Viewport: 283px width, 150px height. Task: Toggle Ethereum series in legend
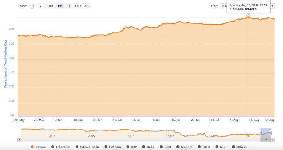(61, 147)
